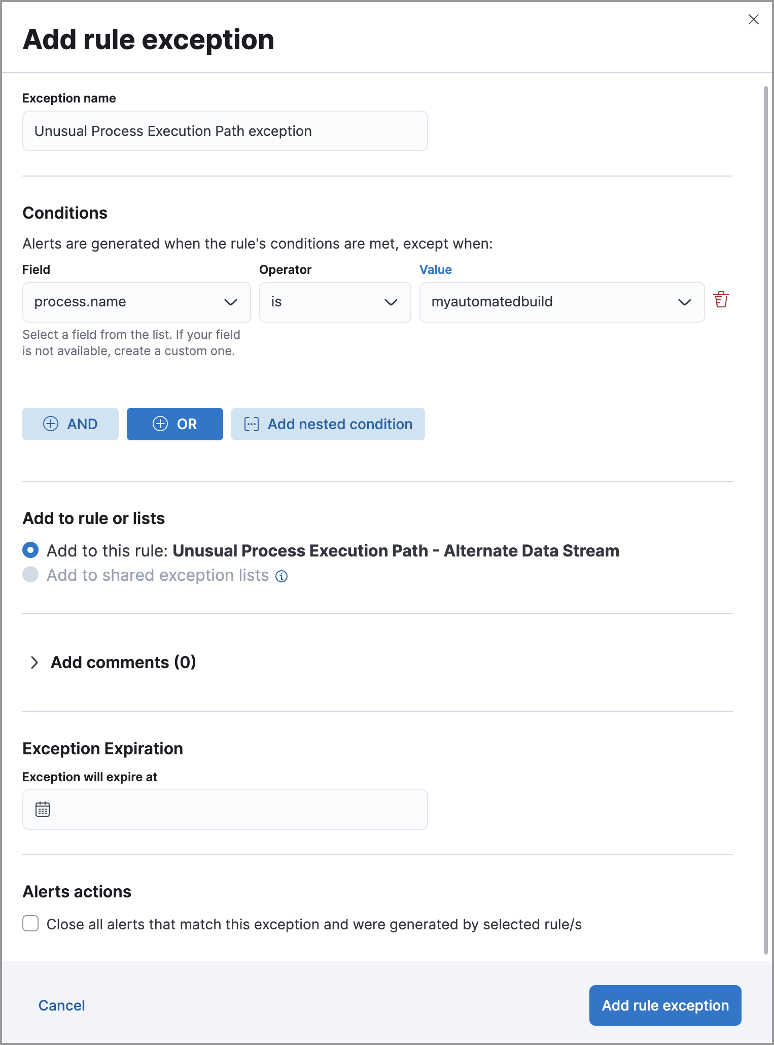Delete the process.name condition with trash icon

[721, 300]
